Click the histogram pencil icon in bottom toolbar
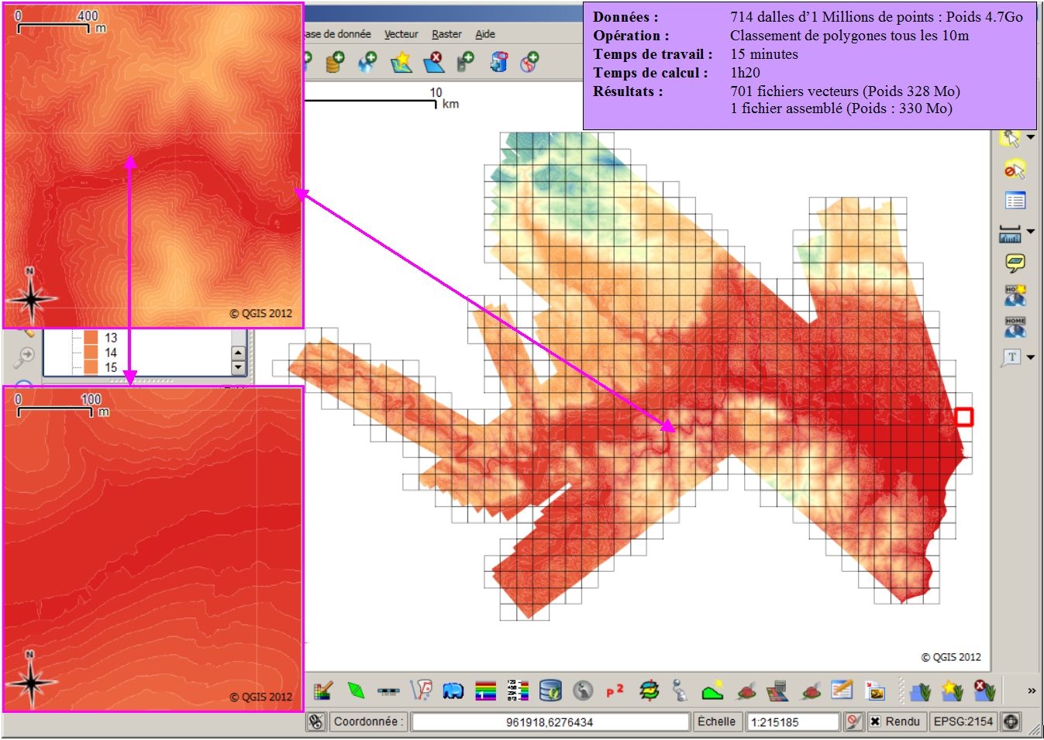Viewport: 1044px width, 740px height. tap(323, 690)
